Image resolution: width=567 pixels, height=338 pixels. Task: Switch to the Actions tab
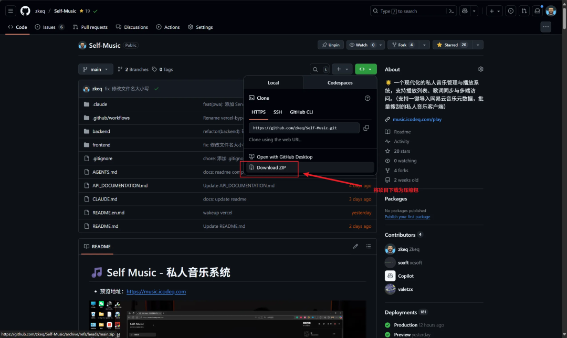(x=168, y=27)
